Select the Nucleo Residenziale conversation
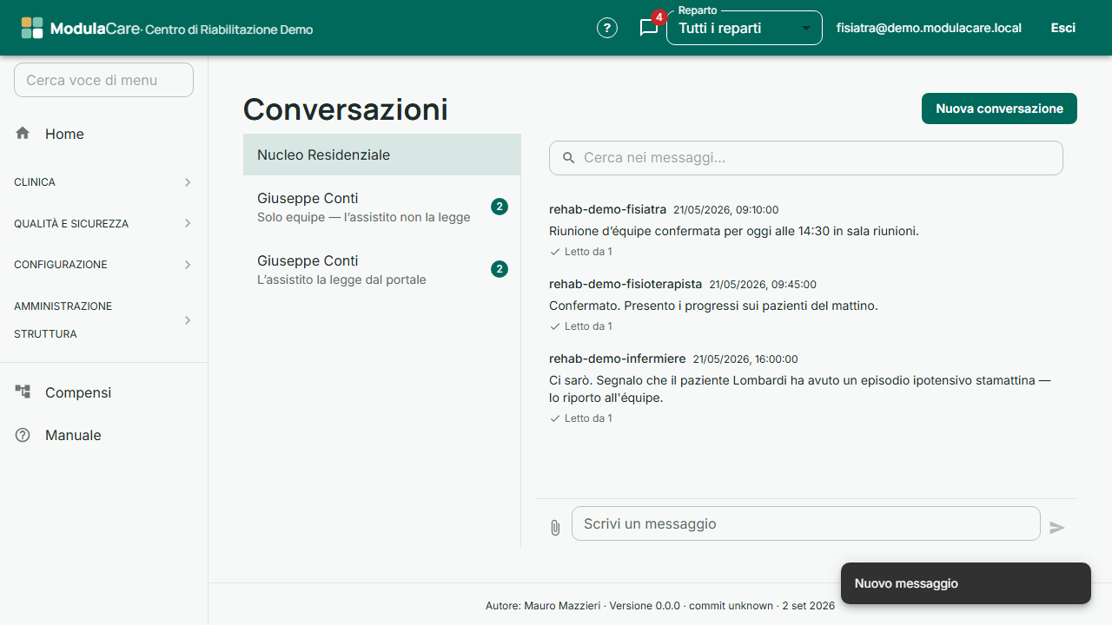1112x625 pixels. click(x=382, y=155)
